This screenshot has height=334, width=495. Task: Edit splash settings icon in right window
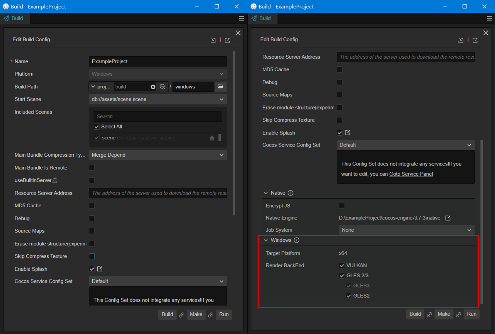point(348,133)
